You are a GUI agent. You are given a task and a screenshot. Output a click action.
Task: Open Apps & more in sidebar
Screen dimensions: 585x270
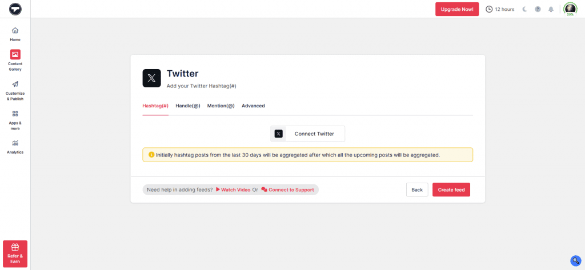click(x=15, y=120)
